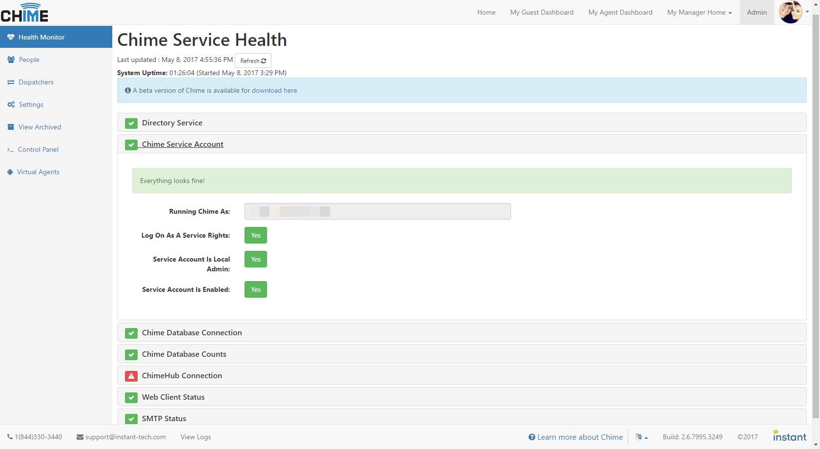820x449 pixels.
Task: Click Yes for Log On As Service Rights
Action: tap(256, 235)
